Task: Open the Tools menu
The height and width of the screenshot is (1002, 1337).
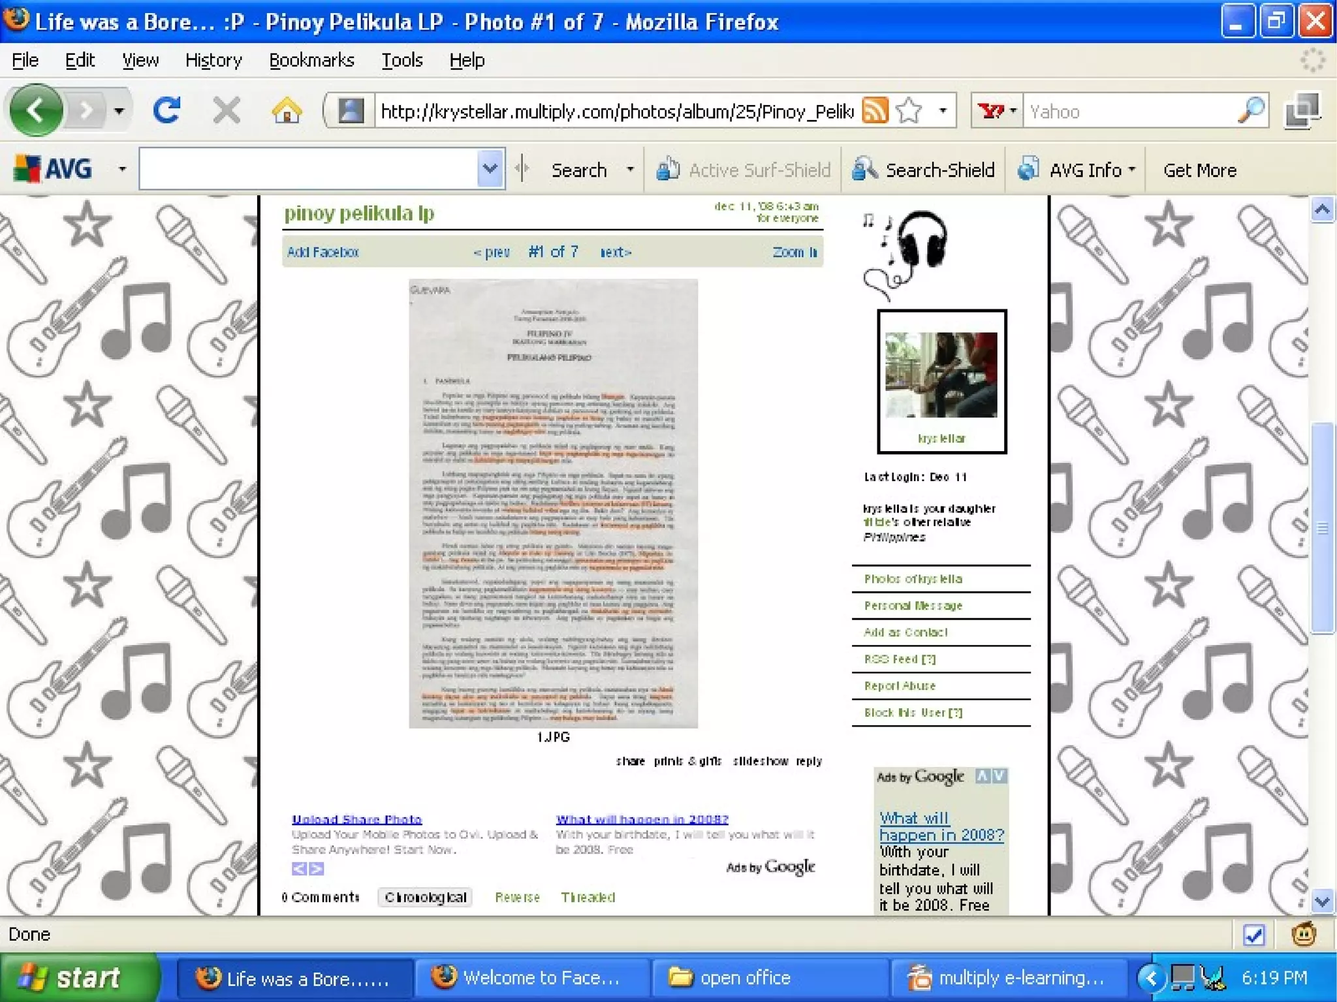Action: 402,60
